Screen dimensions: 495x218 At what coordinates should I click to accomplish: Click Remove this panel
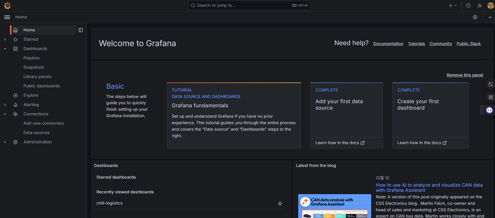pyautogui.click(x=465, y=75)
